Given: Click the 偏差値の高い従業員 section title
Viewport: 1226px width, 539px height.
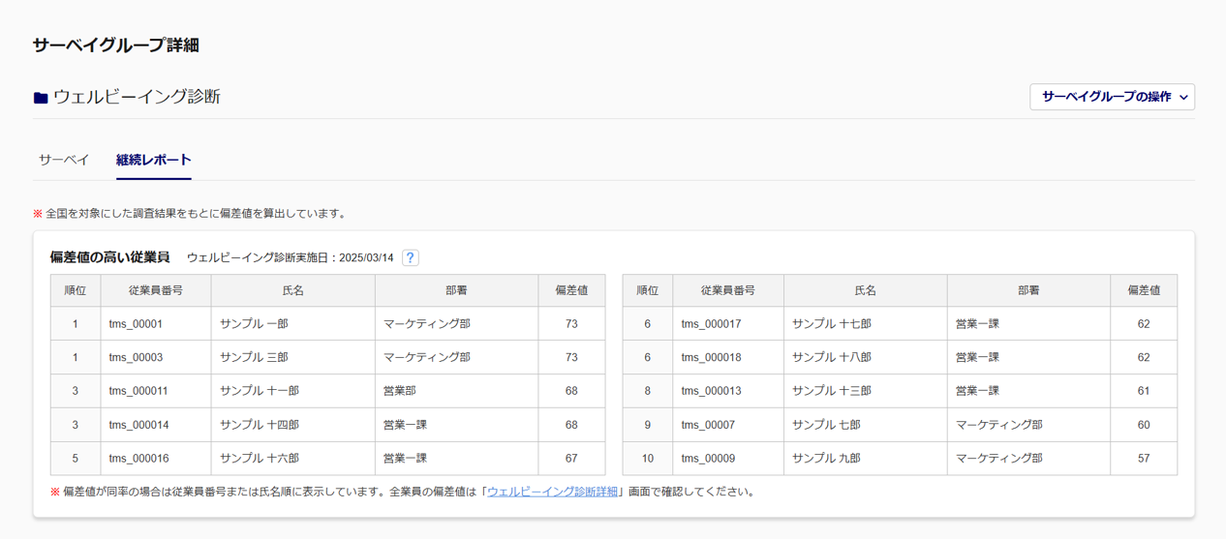Looking at the screenshot, I should [109, 257].
